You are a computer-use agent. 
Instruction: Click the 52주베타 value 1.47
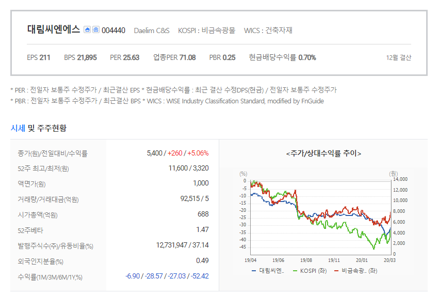point(202,229)
